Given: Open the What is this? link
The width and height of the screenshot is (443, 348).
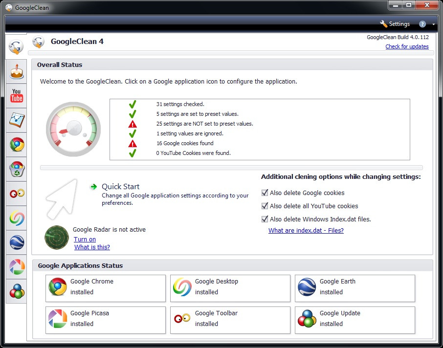Looking at the screenshot, I should coord(92,247).
